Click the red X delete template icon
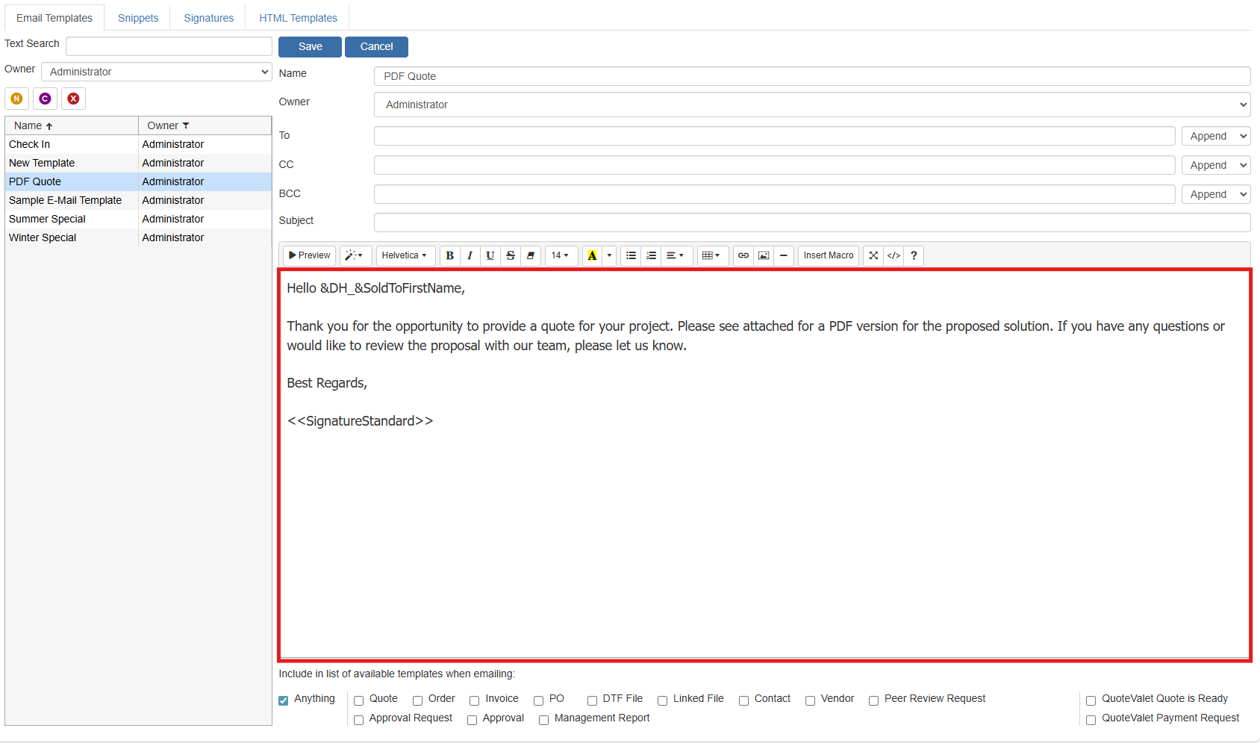 click(73, 99)
